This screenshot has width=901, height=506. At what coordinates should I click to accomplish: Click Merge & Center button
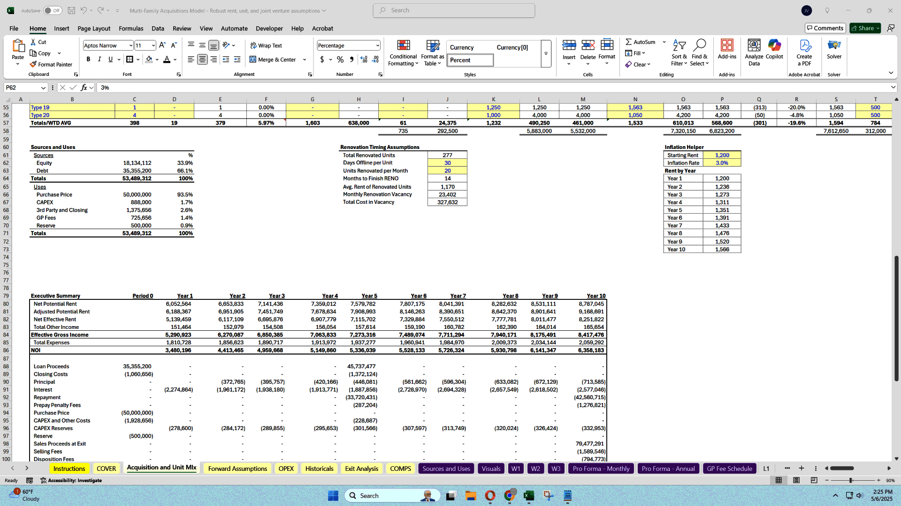tap(273, 60)
